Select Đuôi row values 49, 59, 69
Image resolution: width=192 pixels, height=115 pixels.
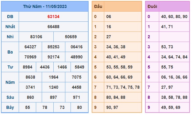coord(171,107)
